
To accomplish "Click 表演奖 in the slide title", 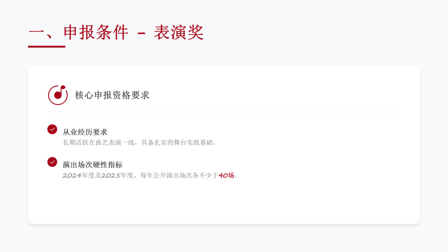I will (179, 32).
